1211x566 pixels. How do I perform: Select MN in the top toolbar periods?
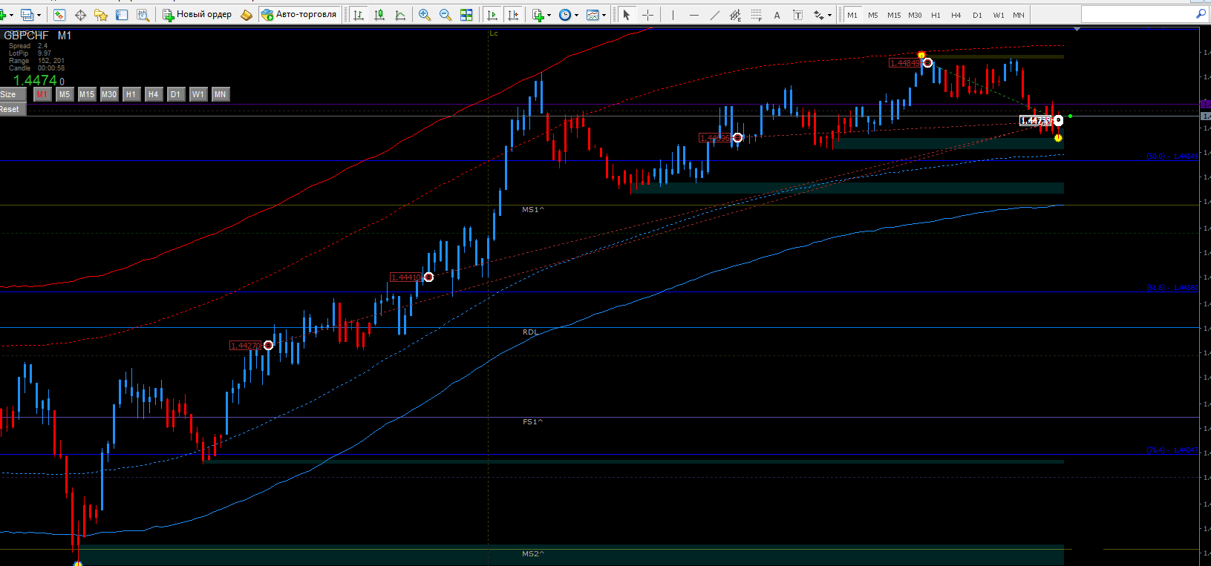(1019, 15)
